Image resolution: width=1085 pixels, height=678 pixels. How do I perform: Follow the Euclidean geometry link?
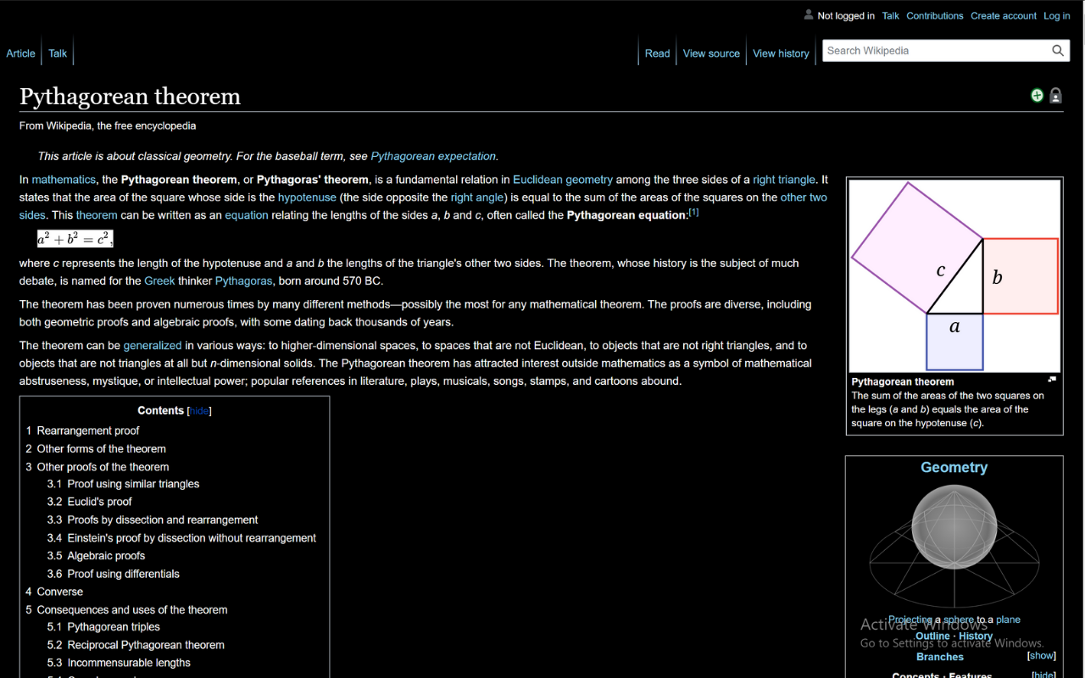click(x=563, y=180)
